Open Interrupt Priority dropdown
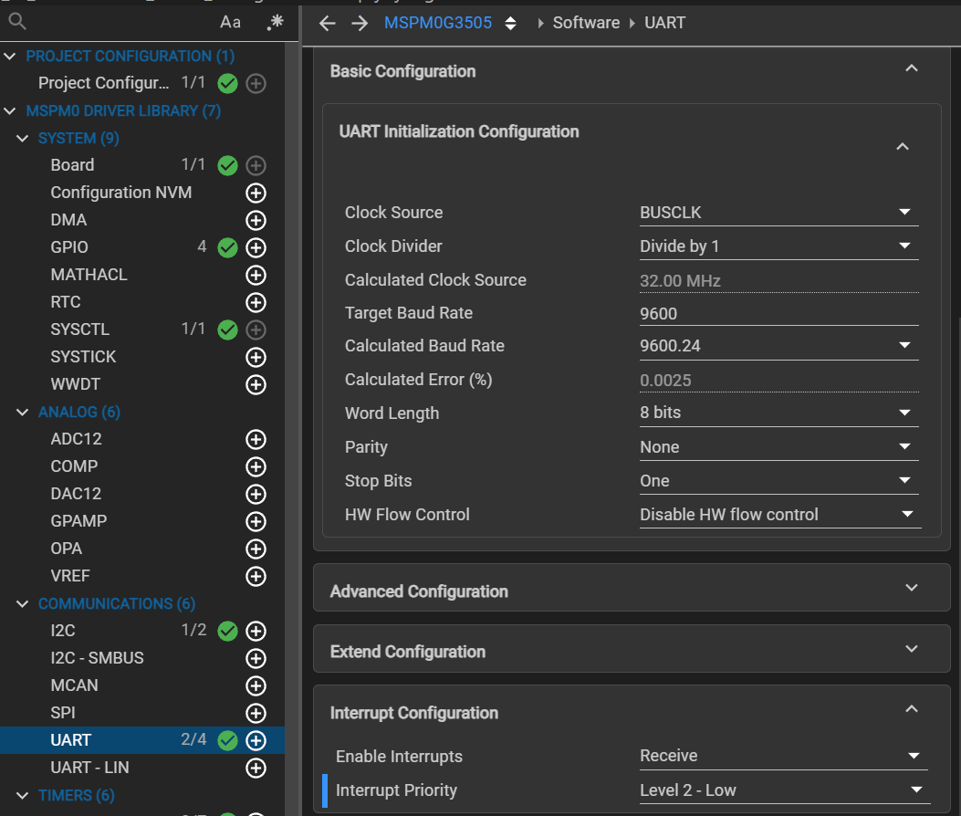This screenshot has width=961, height=816. [x=785, y=790]
